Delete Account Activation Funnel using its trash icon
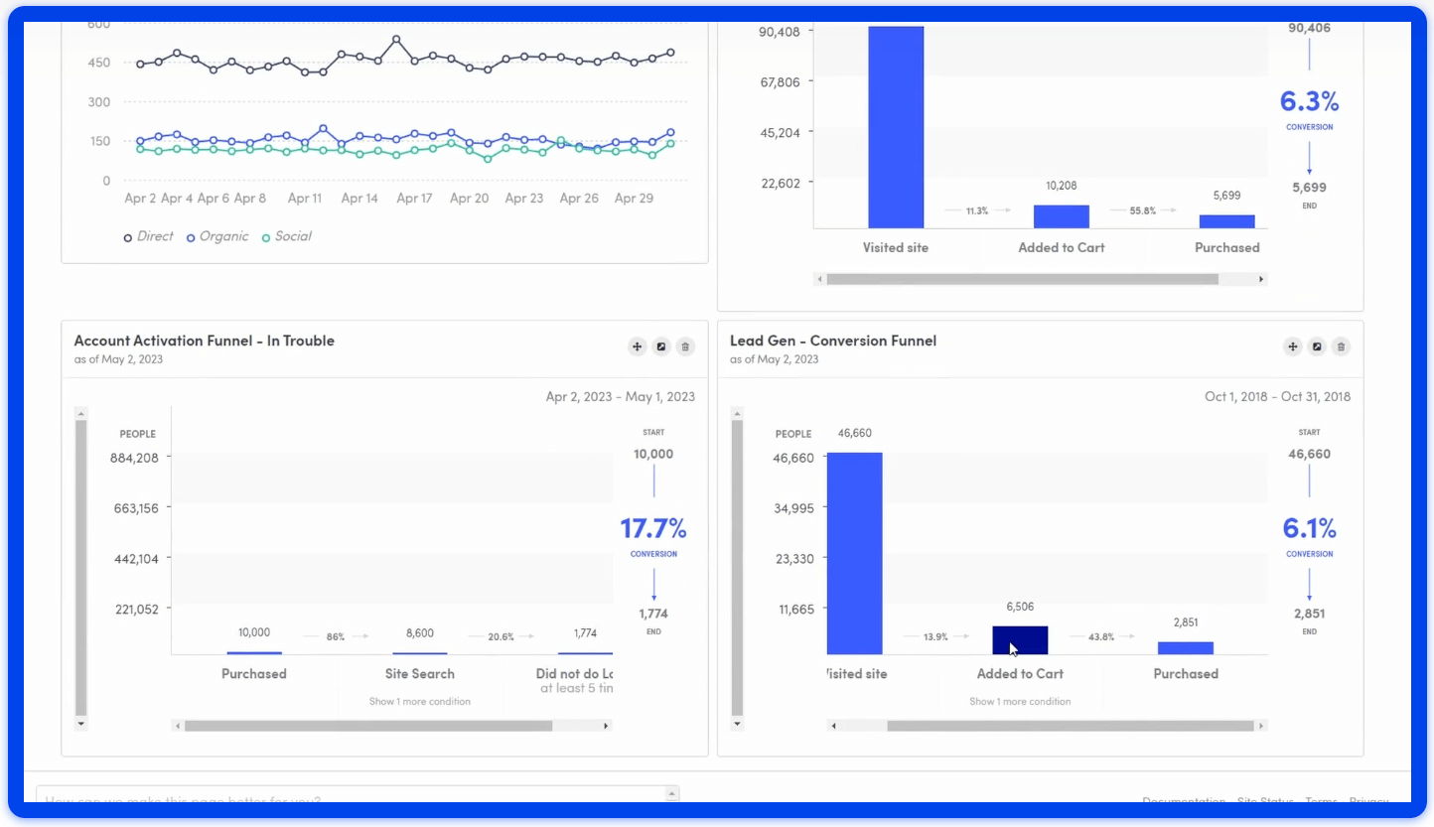 click(x=685, y=346)
